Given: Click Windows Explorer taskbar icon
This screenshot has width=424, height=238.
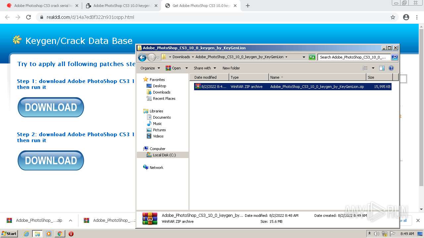Looking at the screenshot, I should (x=37, y=234).
